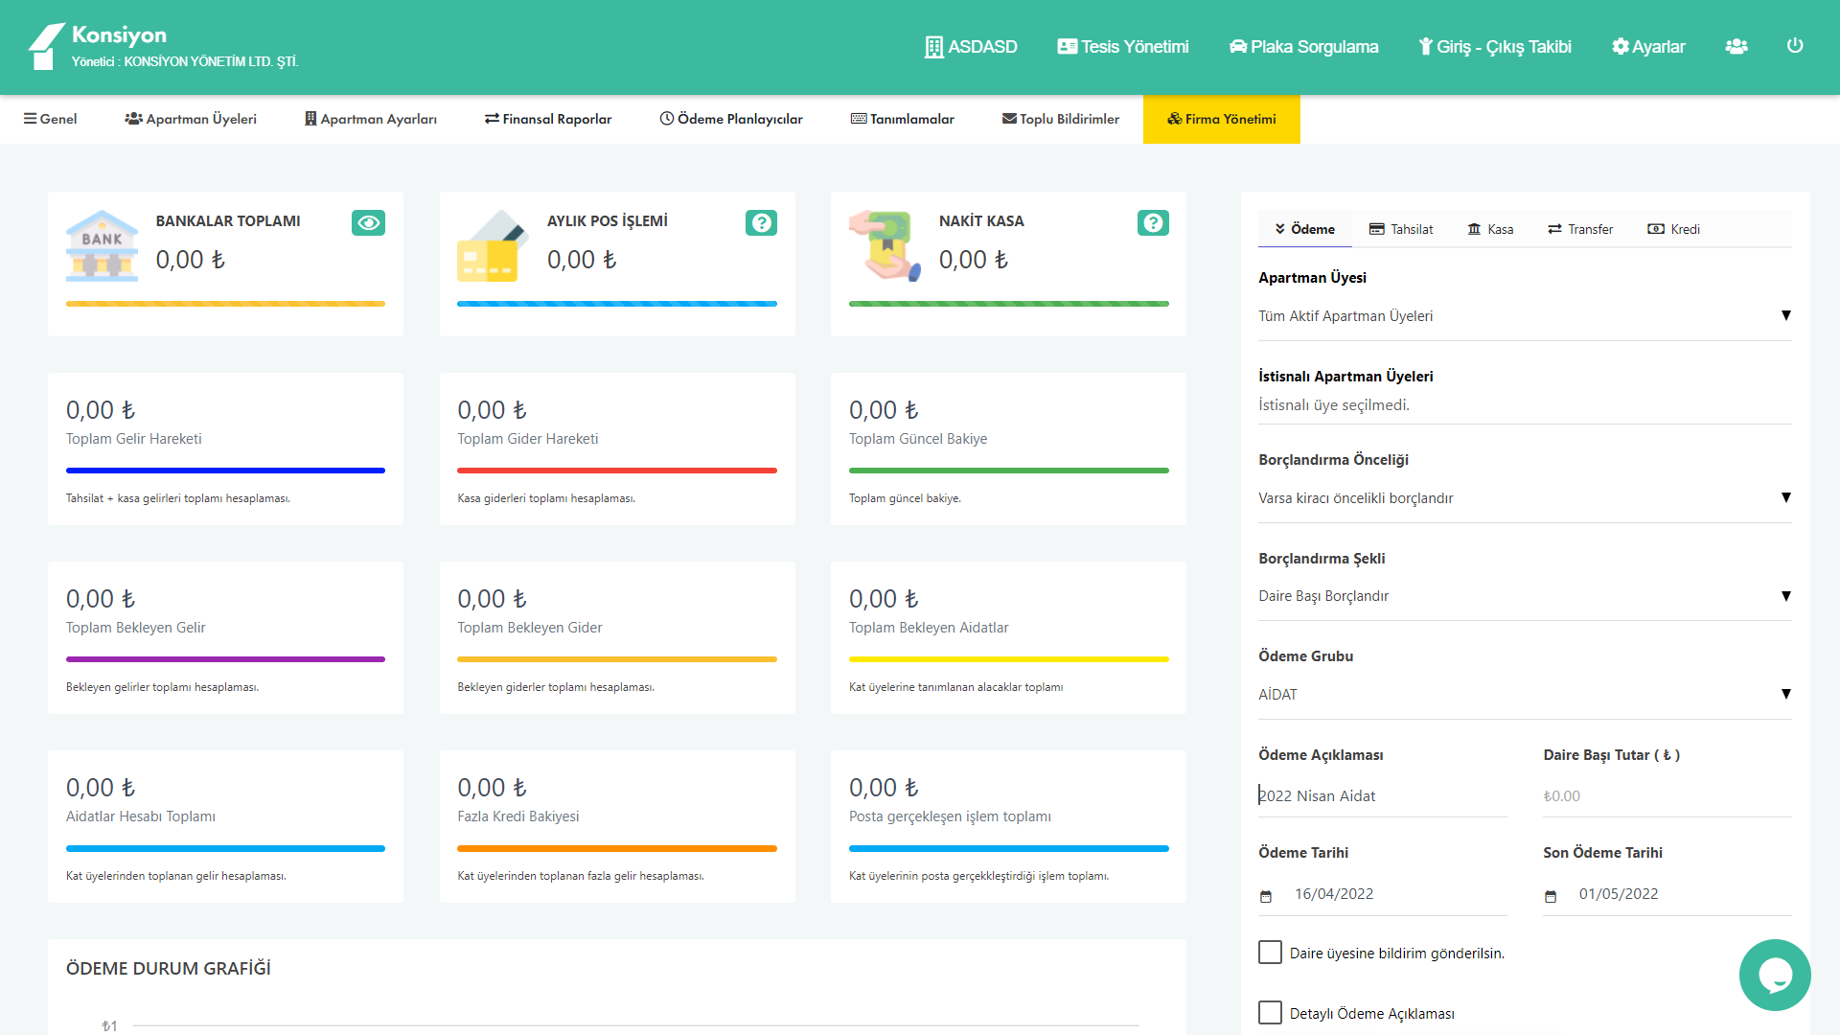The height and width of the screenshot is (1035, 1840).
Task: Click the power logout icon
Action: tap(1795, 46)
